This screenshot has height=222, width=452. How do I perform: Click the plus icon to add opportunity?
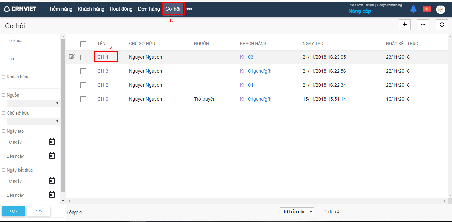404,25
